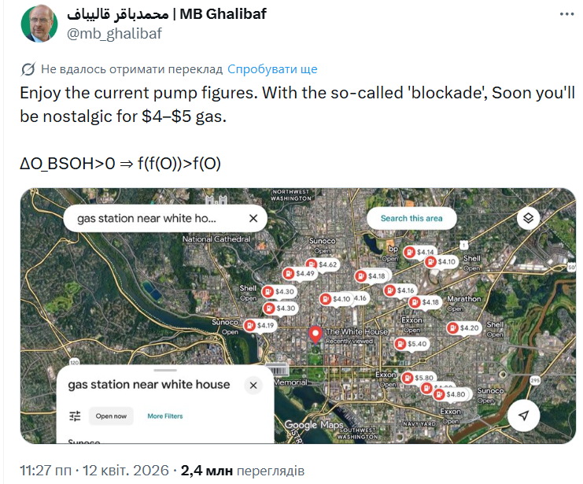This screenshot has height=484, width=583.
Task: Expand 'More Filters' options
Action: click(x=165, y=416)
